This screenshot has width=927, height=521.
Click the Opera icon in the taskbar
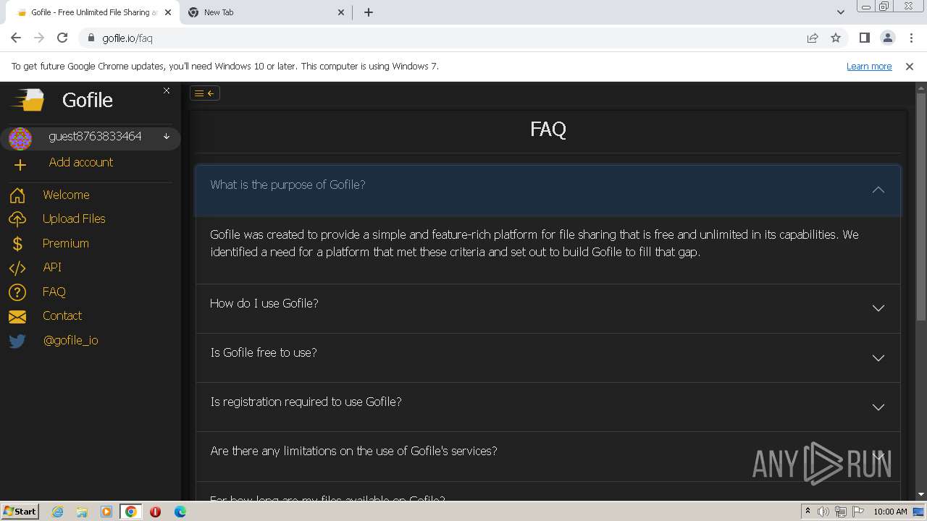pyautogui.click(x=155, y=512)
